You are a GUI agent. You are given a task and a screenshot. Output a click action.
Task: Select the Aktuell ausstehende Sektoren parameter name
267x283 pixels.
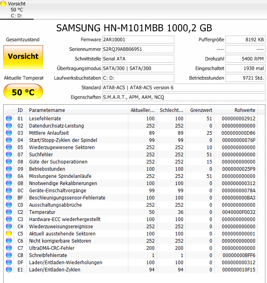pos(62,234)
